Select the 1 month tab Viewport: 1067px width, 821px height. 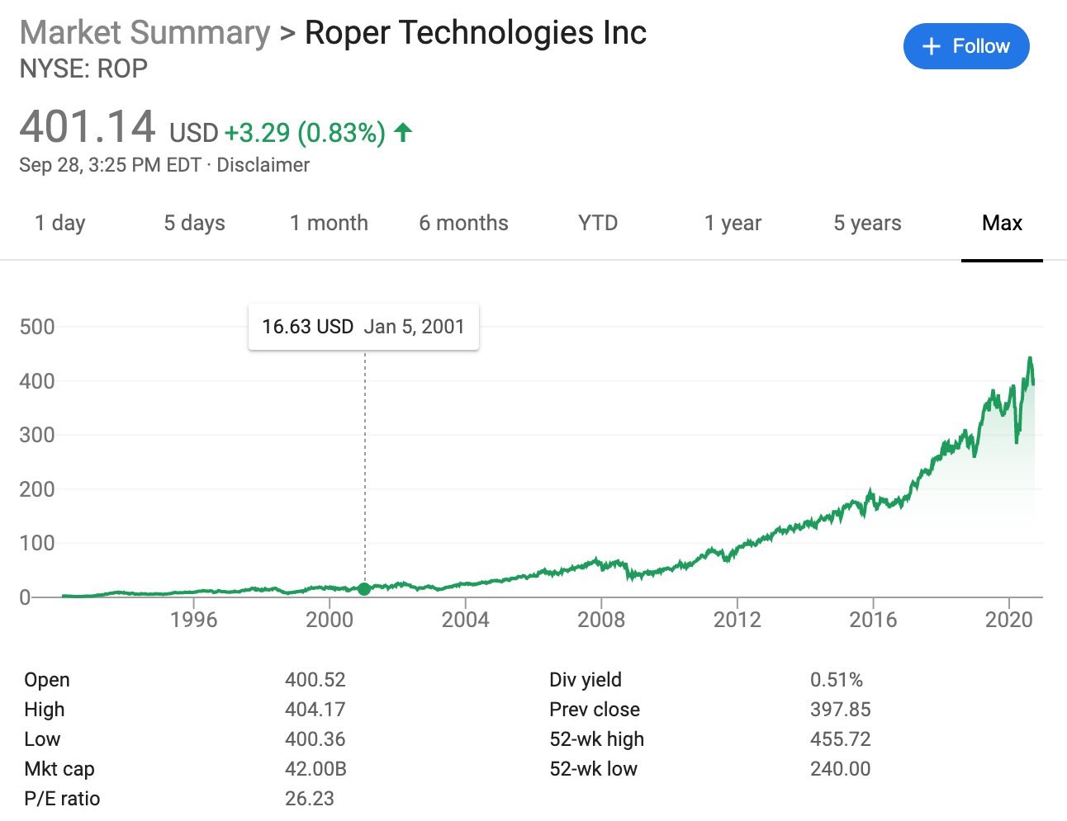329,223
